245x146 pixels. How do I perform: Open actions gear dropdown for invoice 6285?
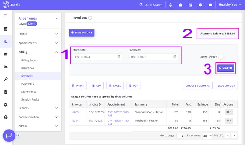click(x=228, y=112)
